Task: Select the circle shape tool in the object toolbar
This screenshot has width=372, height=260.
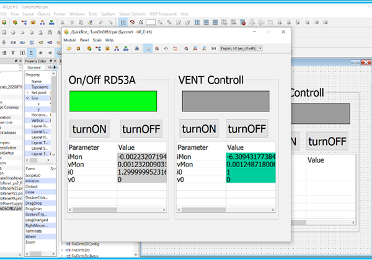Action: tap(13, 32)
